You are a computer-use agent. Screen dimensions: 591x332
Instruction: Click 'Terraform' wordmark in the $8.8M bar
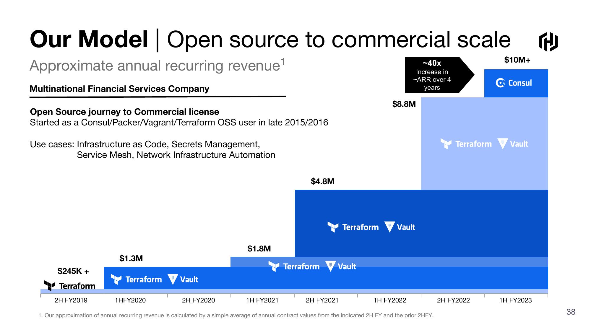(x=473, y=144)
